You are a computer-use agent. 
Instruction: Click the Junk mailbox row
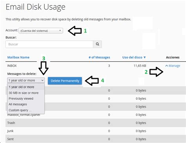point(96,131)
